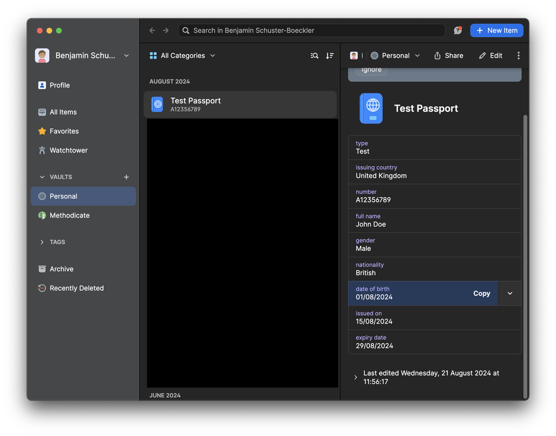Click the large Test Passport icon

point(371,108)
